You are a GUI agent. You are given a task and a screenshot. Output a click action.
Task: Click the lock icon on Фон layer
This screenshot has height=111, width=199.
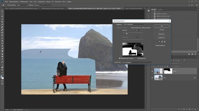click(x=195, y=78)
